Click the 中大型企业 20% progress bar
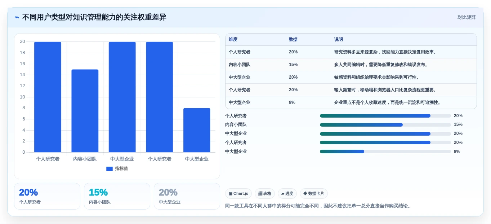Image resolution: width=491 pixels, height=224 pixels. click(385, 134)
